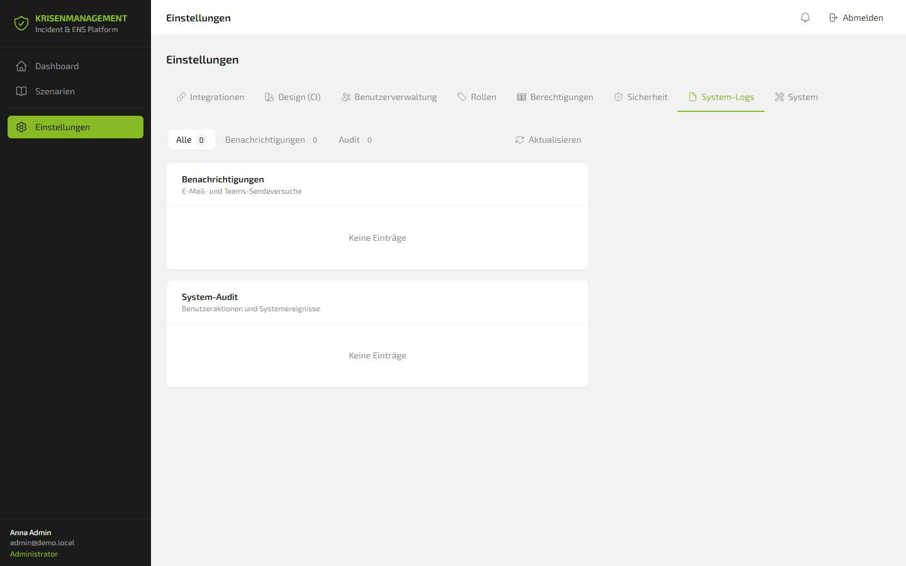
Task: Click 'Keine Einträge' in System-Audit card
Action: point(377,355)
